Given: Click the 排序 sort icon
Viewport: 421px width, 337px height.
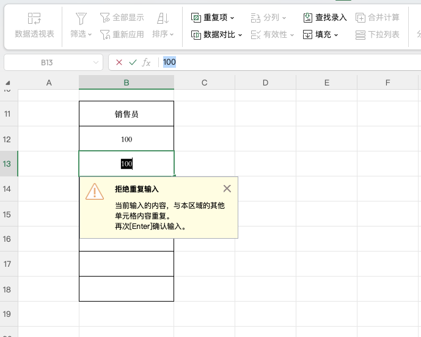Looking at the screenshot, I should (163, 18).
